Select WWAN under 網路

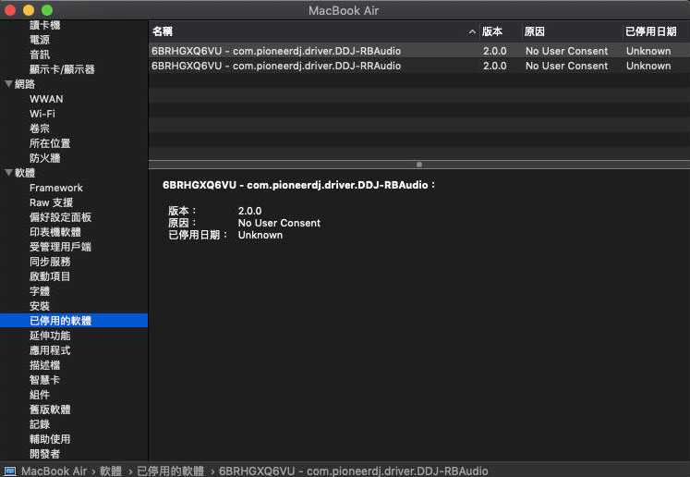[46, 99]
